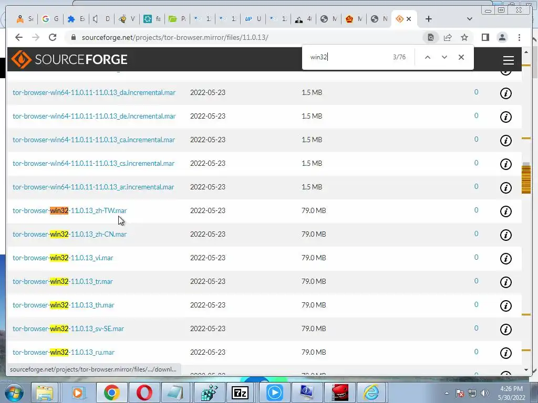The image size is (538, 403).
Task: Click the SourceForge logo
Action: [69, 59]
